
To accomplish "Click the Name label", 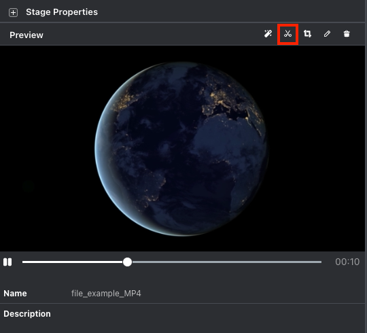I will tap(15, 293).
